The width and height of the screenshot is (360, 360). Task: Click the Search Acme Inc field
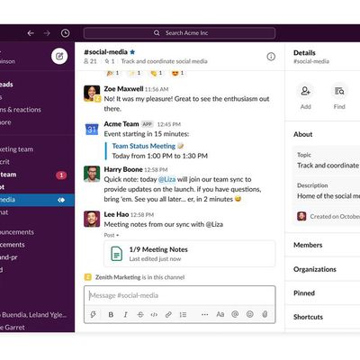[x=179, y=33]
